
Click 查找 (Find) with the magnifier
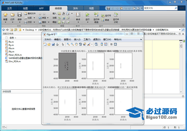coord(42,22)
